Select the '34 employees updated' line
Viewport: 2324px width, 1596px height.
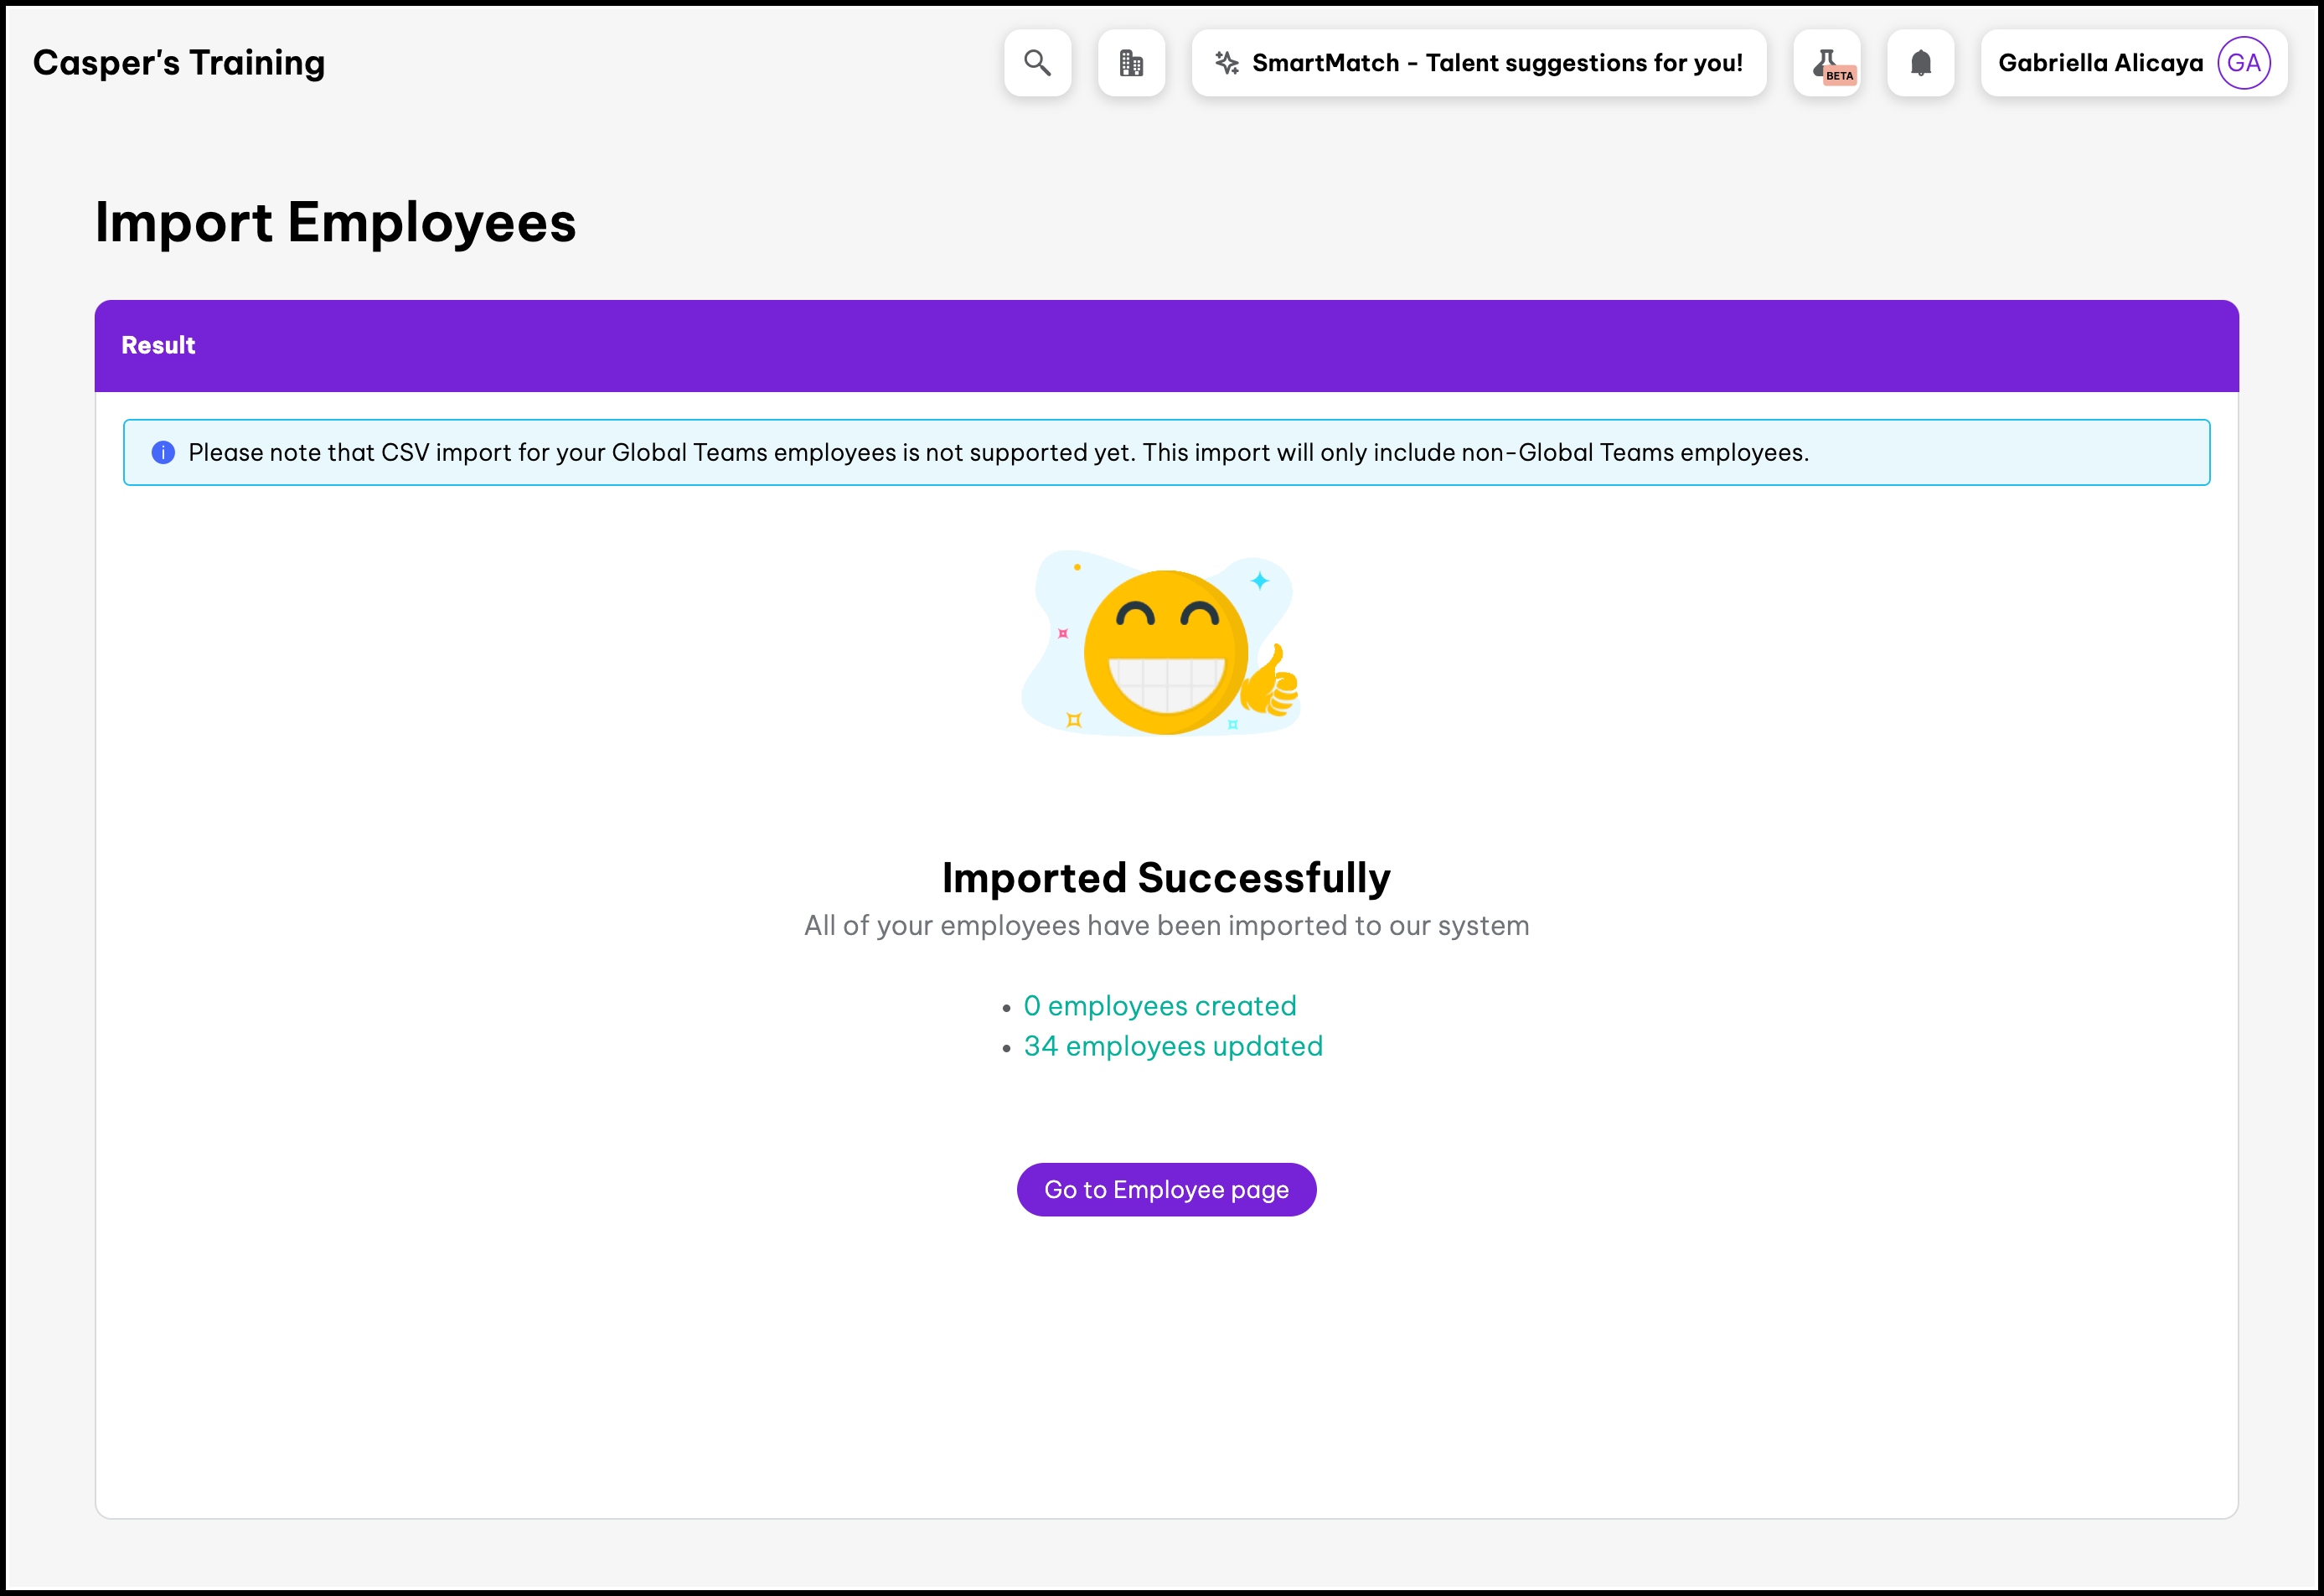coord(1172,1046)
